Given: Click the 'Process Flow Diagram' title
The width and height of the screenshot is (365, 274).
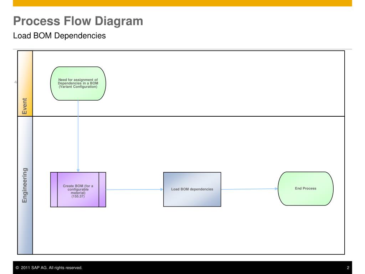Looking at the screenshot, I should [x=78, y=21].
